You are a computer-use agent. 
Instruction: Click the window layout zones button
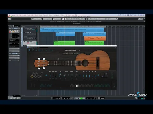(141, 19)
